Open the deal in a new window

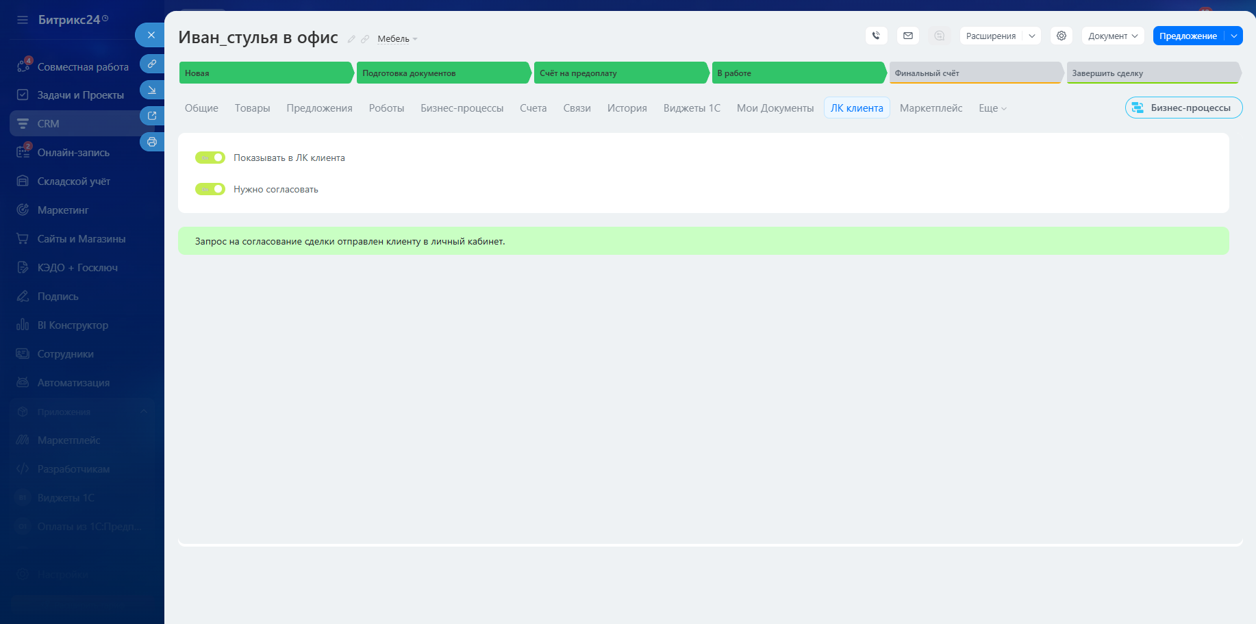(152, 116)
